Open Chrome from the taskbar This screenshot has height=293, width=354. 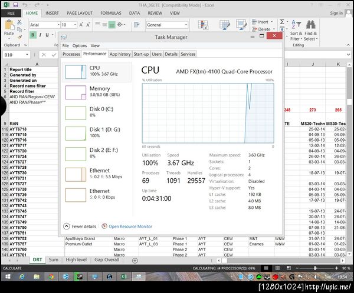click(x=51, y=277)
